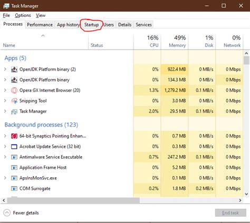Screen dimensions: 250x223
Task: Click the Acrobat Update Service icon
Action: tap(14, 147)
